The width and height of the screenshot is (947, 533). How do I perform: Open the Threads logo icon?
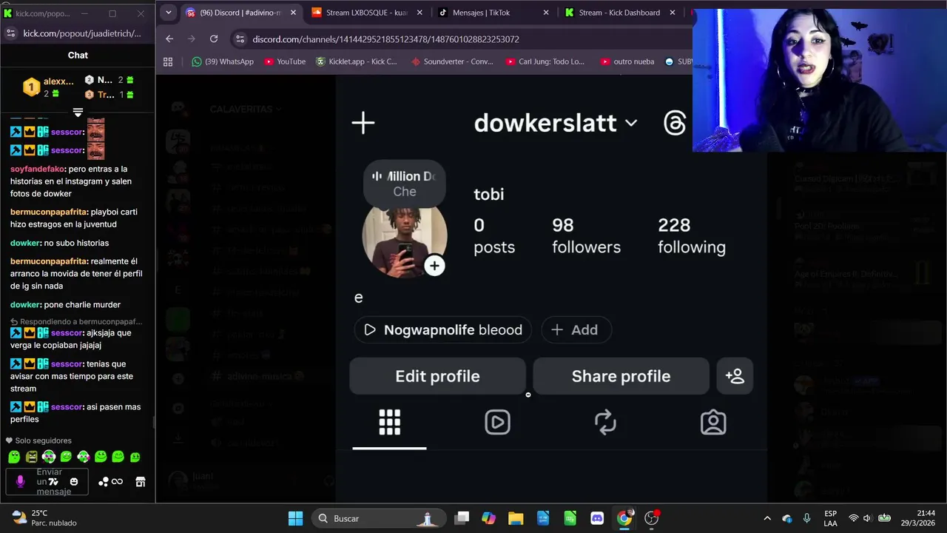pos(675,123)
